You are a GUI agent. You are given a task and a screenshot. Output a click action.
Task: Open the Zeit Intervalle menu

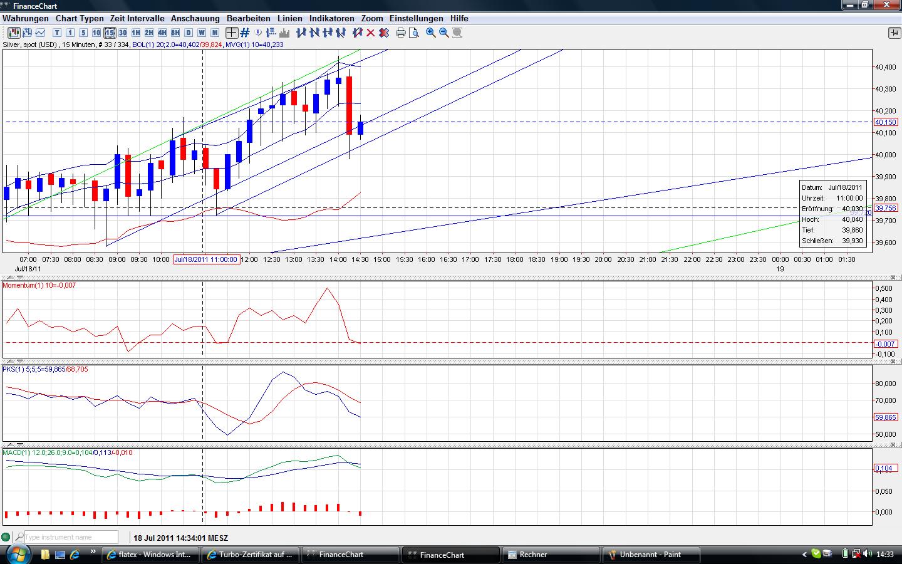click(137, 18)
